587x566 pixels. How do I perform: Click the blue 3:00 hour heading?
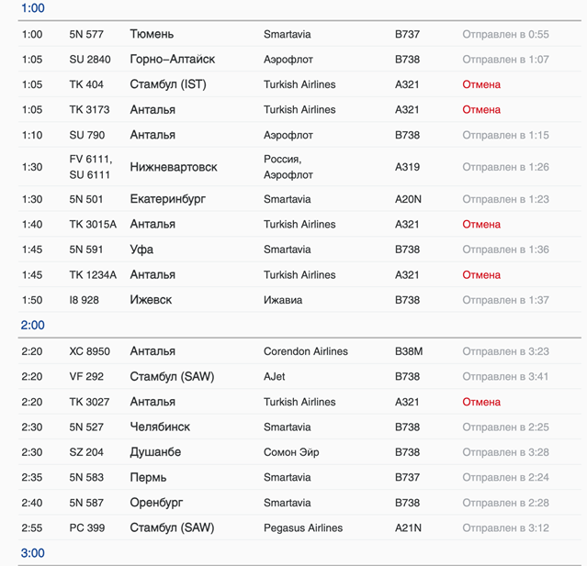[32, 553]
